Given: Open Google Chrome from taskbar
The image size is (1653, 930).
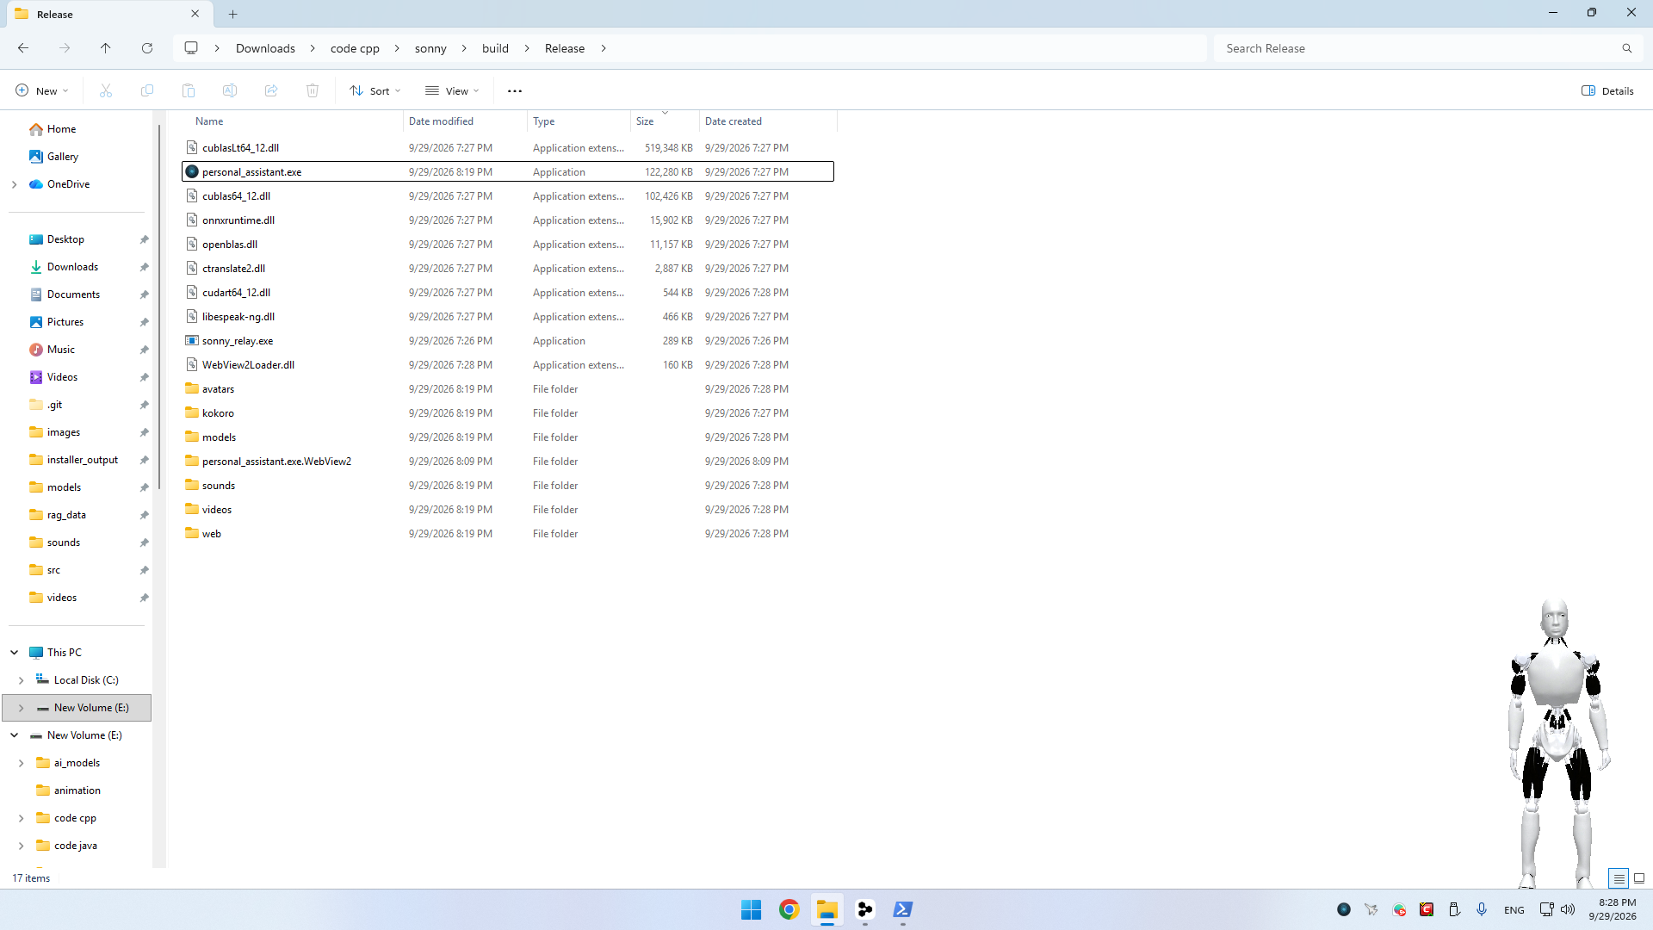Looking at the screenshot, I should (x=789, y=909).
